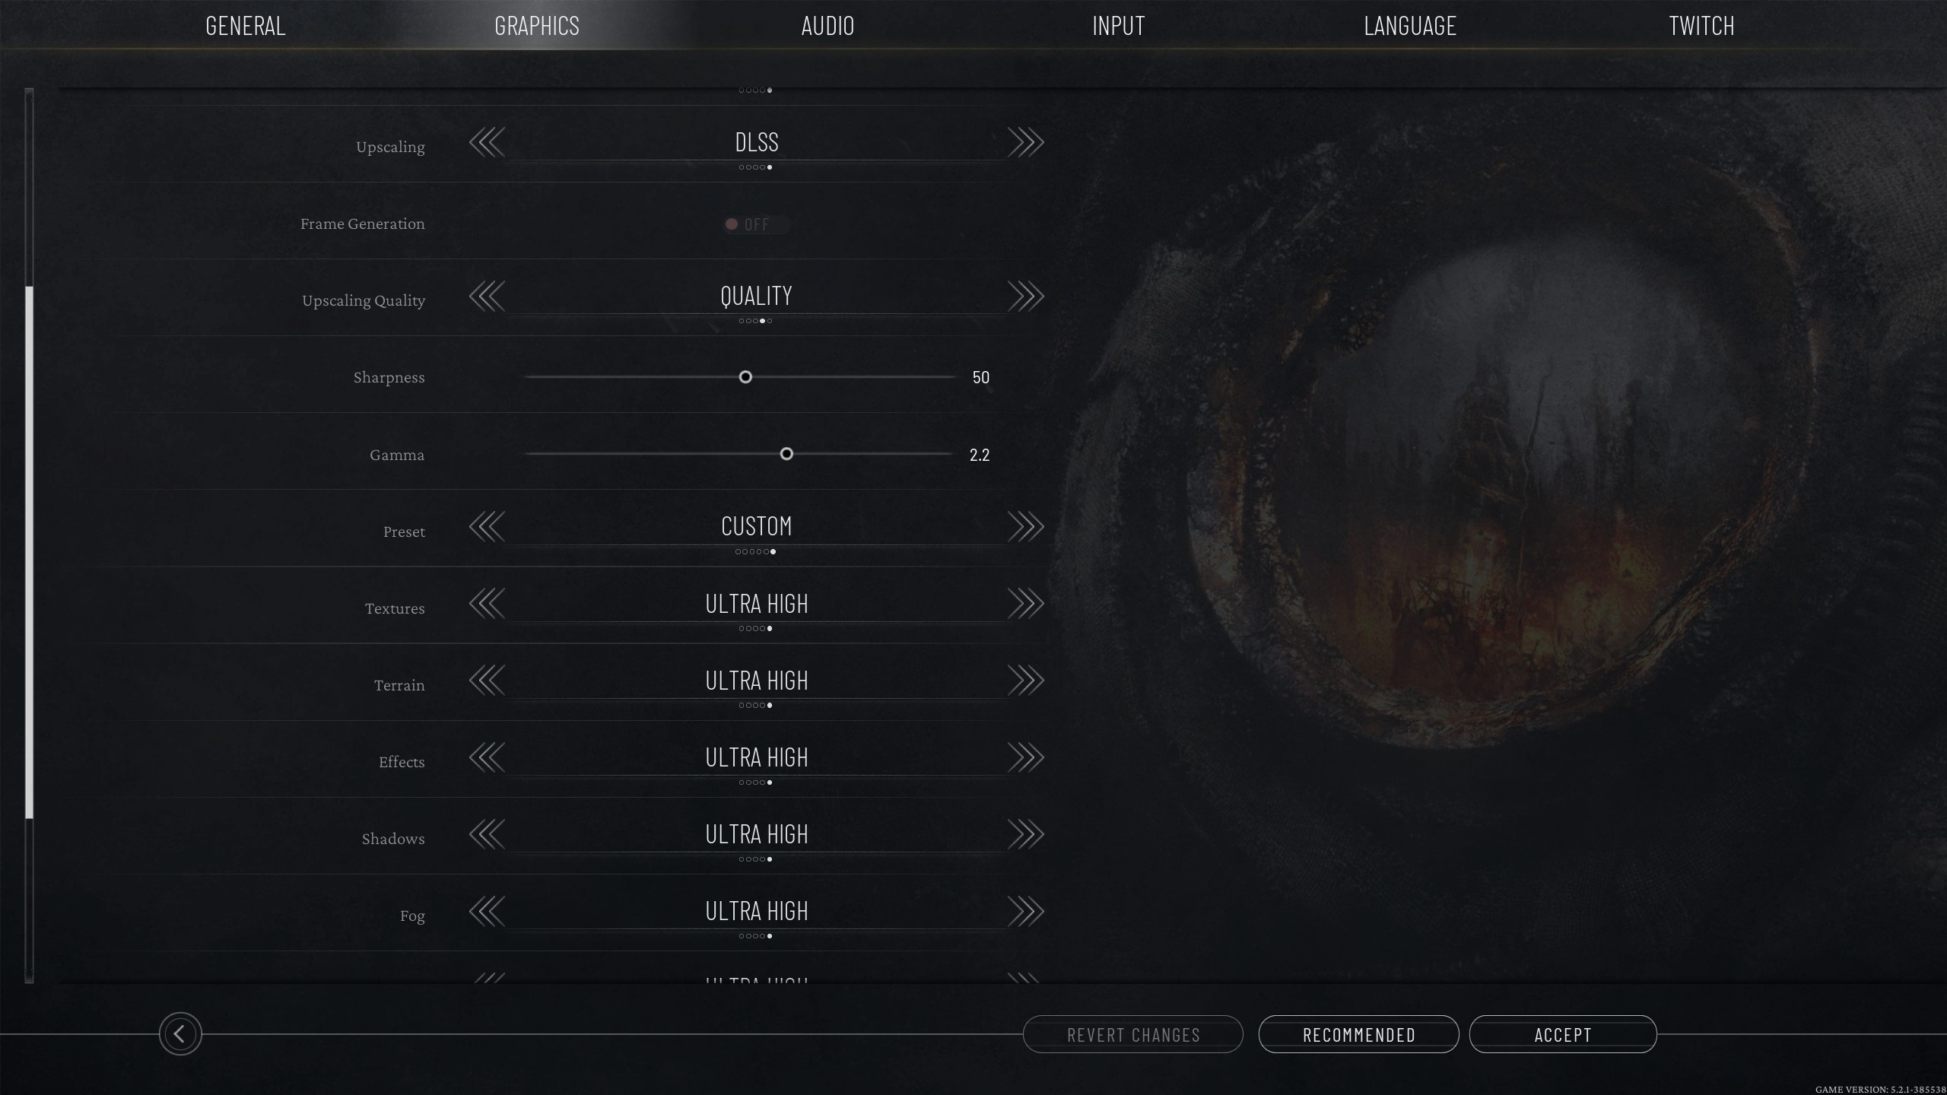1947x1095 pixels.
Task: Decrease Shadows quality with left arrows
Action: (487, 834)
